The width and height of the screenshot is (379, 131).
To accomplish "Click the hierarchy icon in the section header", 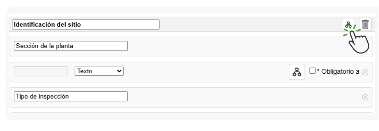I will click(x=348, y=24).
